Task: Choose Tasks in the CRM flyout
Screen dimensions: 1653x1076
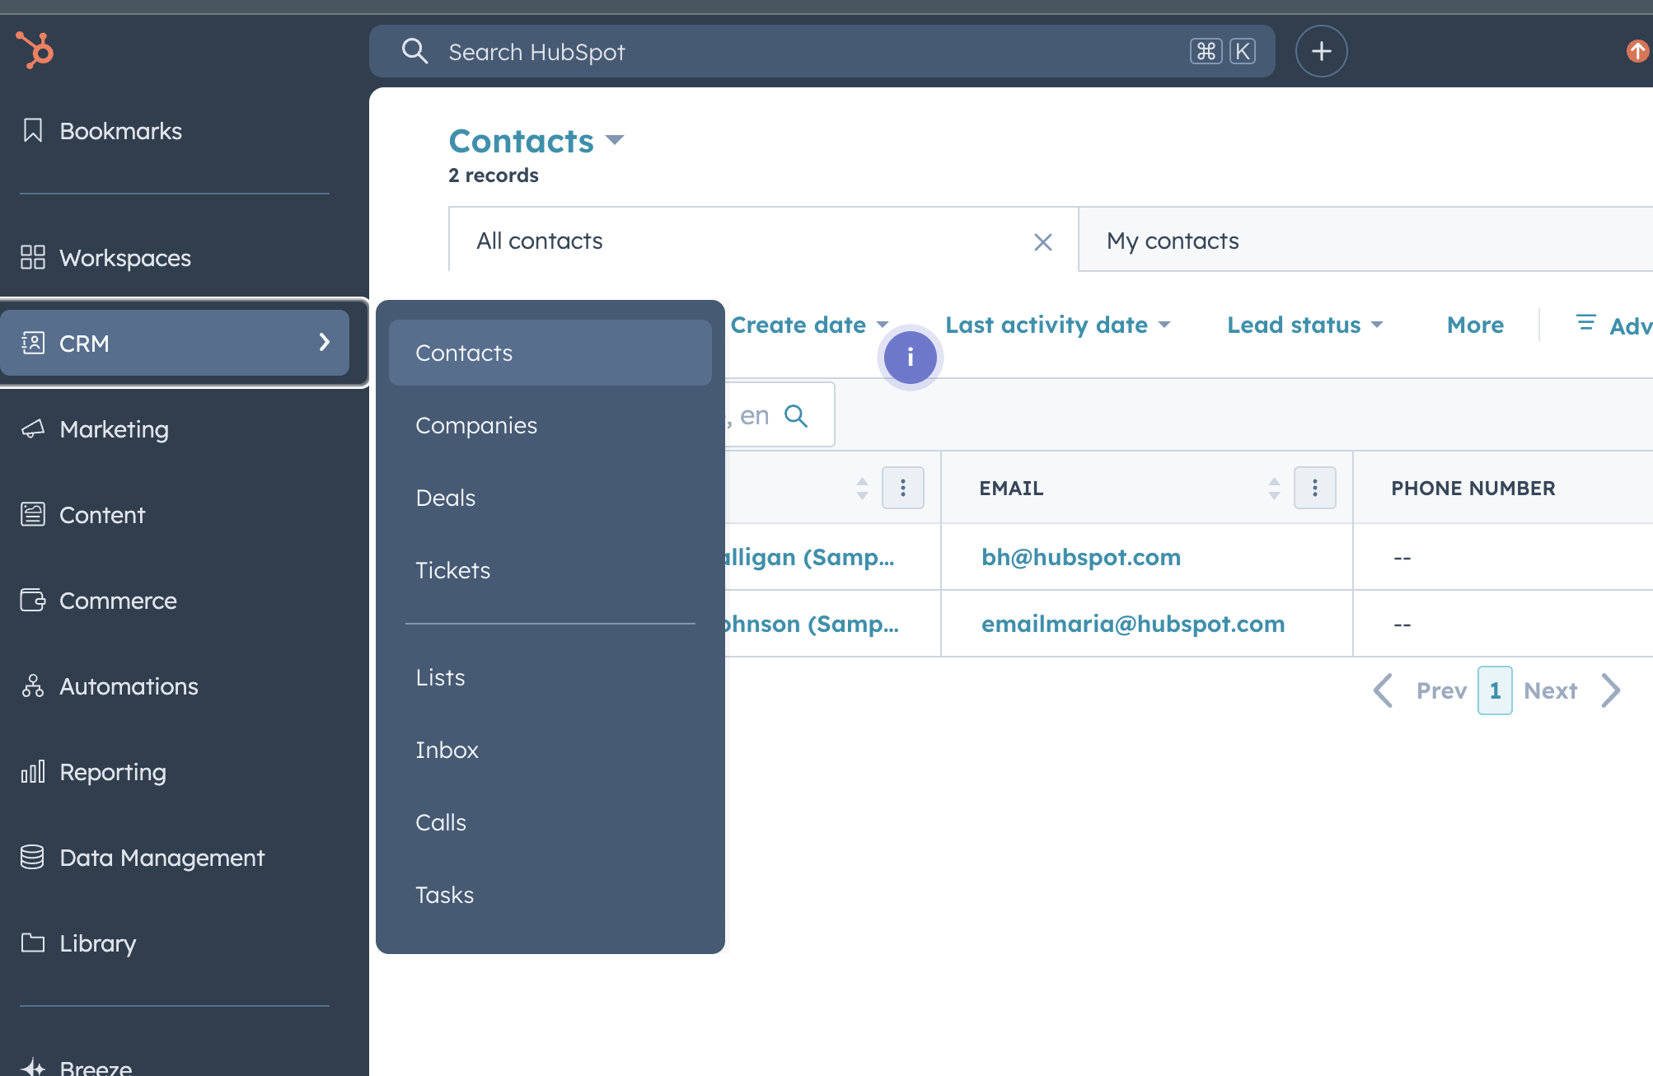Action: click(x=550, y=895)
